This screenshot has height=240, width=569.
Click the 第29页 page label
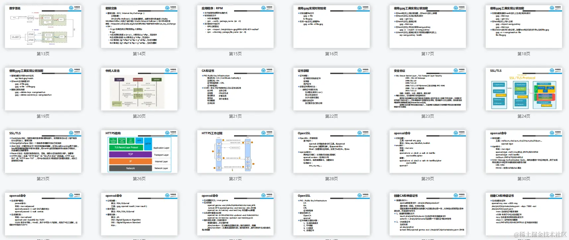coord(428,179)
